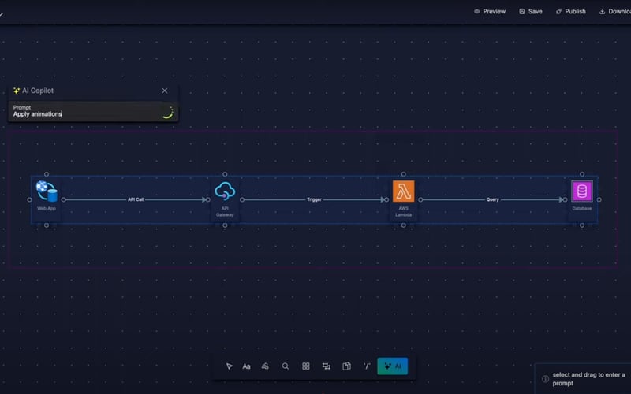Click the Query edge label
Image resolution: width=631 pixels, height=394 pixels.
click(x=492, y=199)
